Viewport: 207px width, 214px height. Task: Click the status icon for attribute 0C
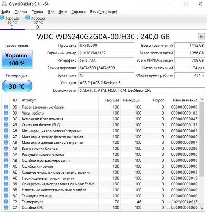point(6,119)
